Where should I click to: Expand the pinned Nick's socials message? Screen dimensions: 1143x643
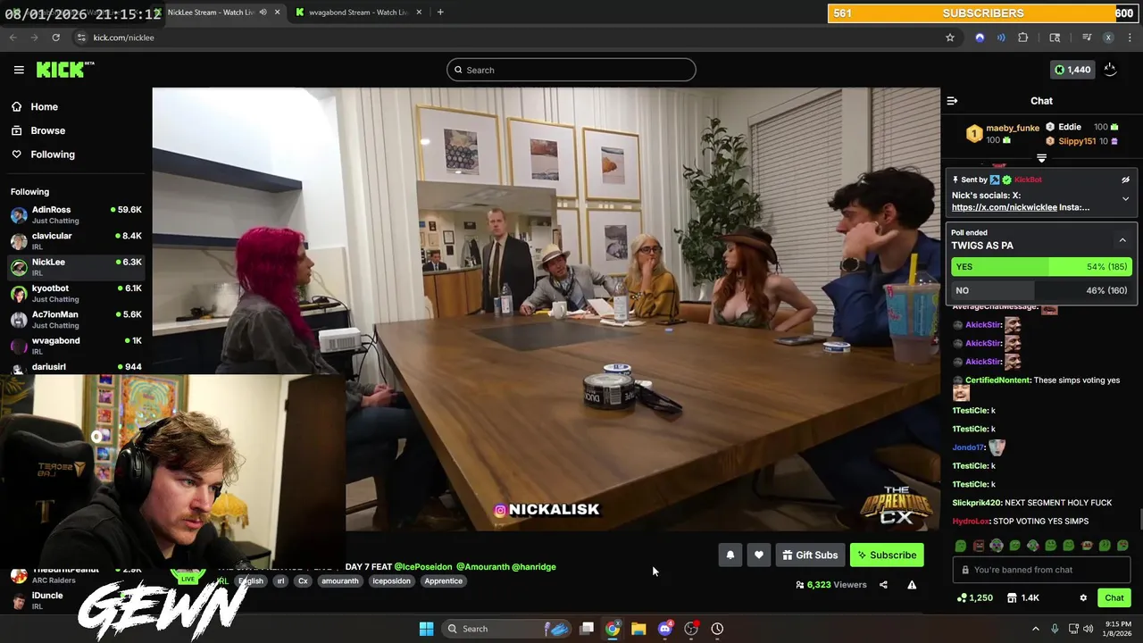click(x=1125, y=199)
